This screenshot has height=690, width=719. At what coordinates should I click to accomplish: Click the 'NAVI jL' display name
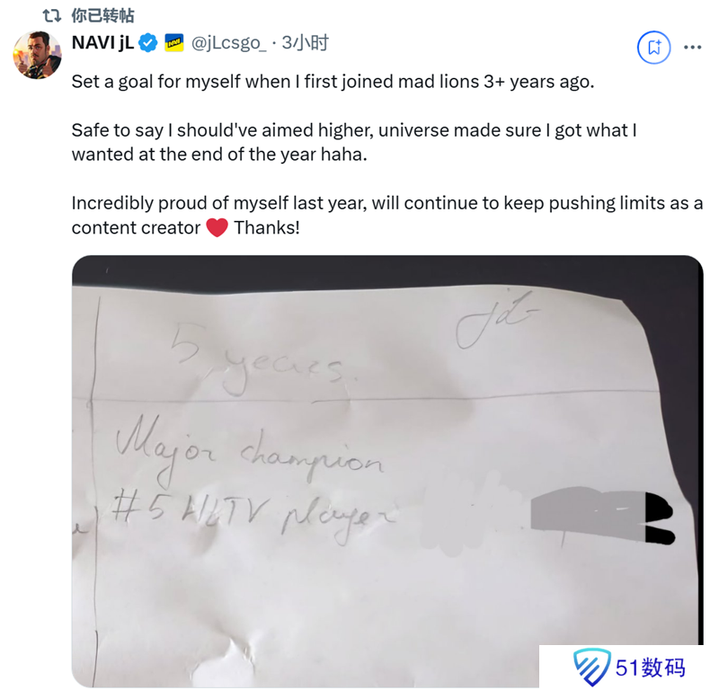coord(102,42)
